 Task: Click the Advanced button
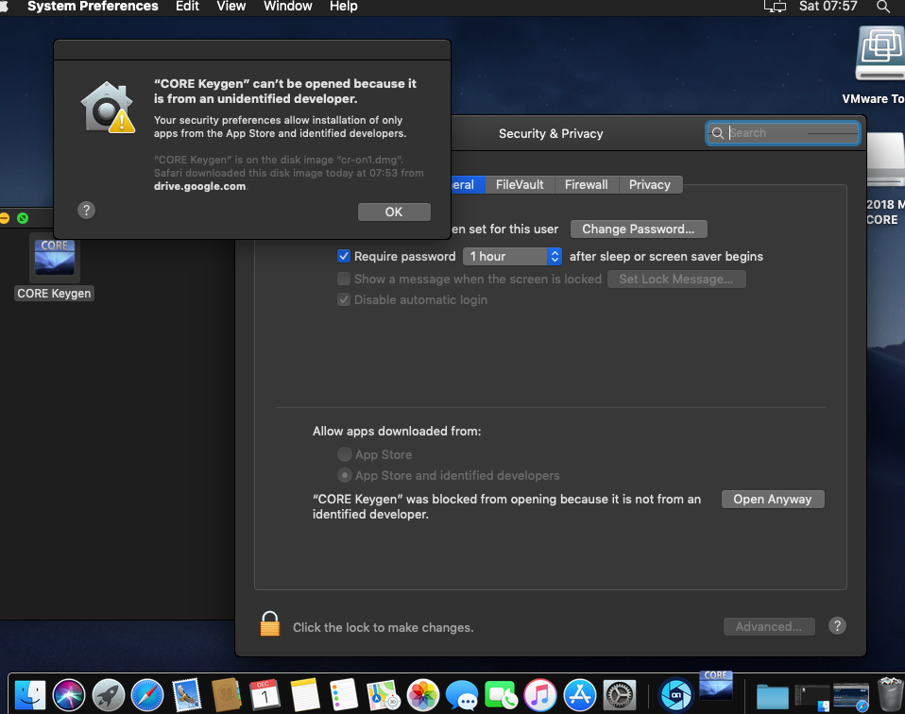point(769,626)
